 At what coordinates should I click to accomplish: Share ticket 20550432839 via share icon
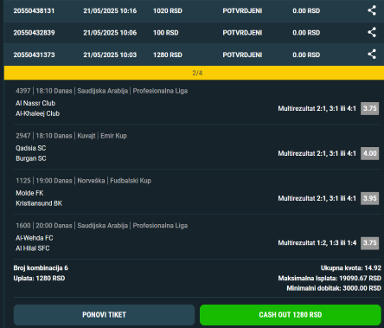point(372,32)
